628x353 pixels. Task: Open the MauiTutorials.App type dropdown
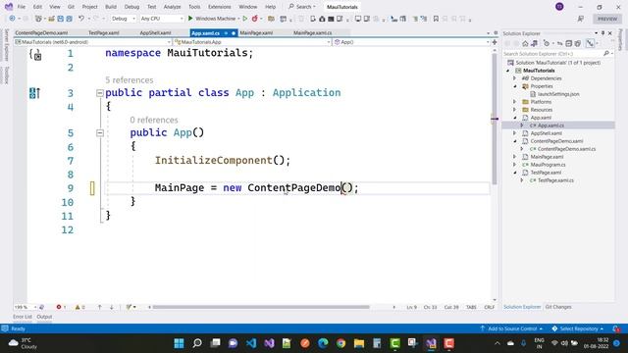252,42
